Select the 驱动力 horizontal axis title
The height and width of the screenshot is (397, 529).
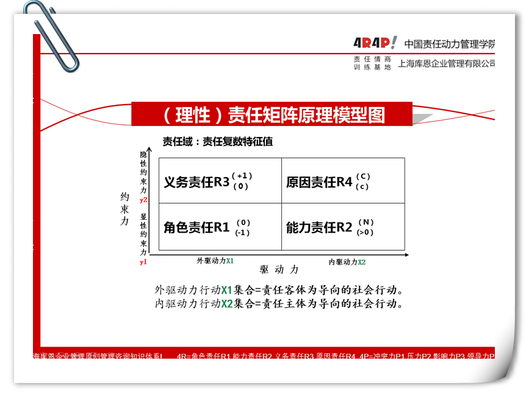279,269
